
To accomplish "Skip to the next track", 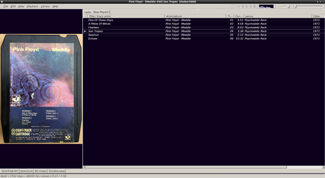I will (x=250, y=6).
